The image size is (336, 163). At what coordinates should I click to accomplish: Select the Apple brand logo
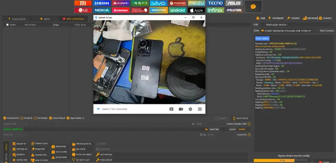pos(196,10)
